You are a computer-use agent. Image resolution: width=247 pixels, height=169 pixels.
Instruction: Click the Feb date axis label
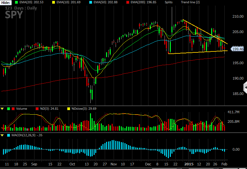224,164
